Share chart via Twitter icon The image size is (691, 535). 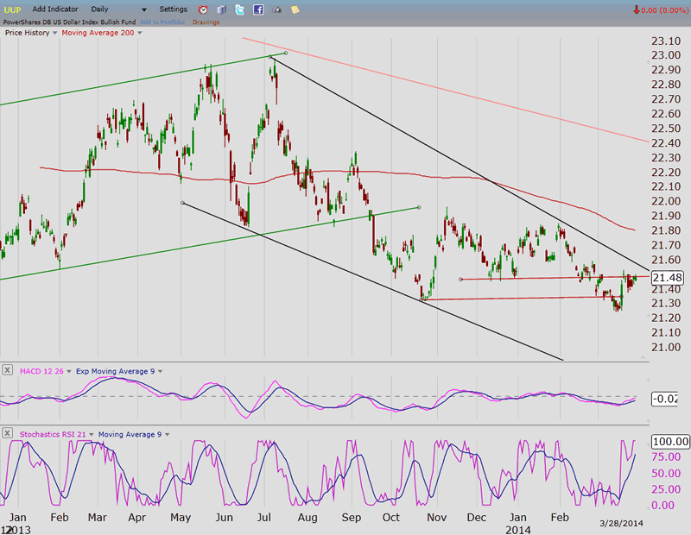click(x=240, y=9)
